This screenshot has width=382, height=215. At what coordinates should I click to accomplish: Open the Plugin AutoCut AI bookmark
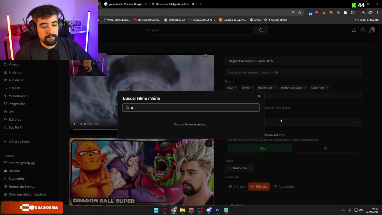(202, 20)
